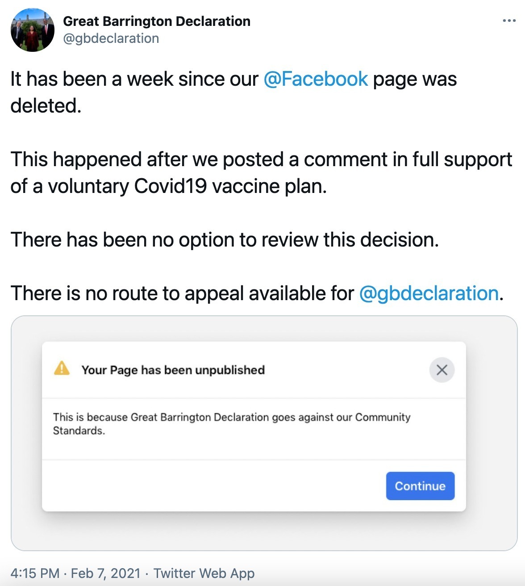Viewport: 525px width, 586px height.
Task: Close the unpublished page dialog with X
Action: tap(442, 370)
